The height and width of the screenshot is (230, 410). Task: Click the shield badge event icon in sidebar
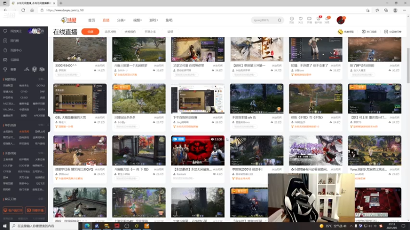click(34, 69)
